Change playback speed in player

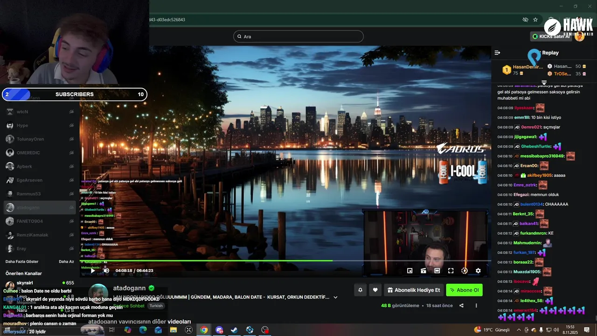click(465, 271)
